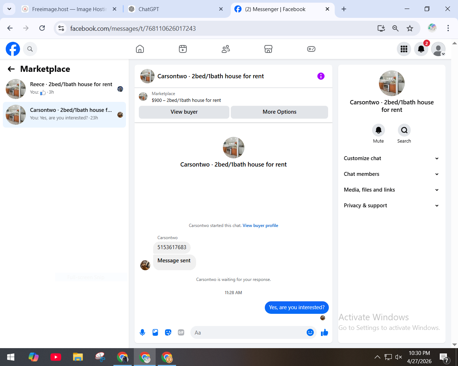
Task: Open the chat header listing thumbnail
Action: click(147, 76)
